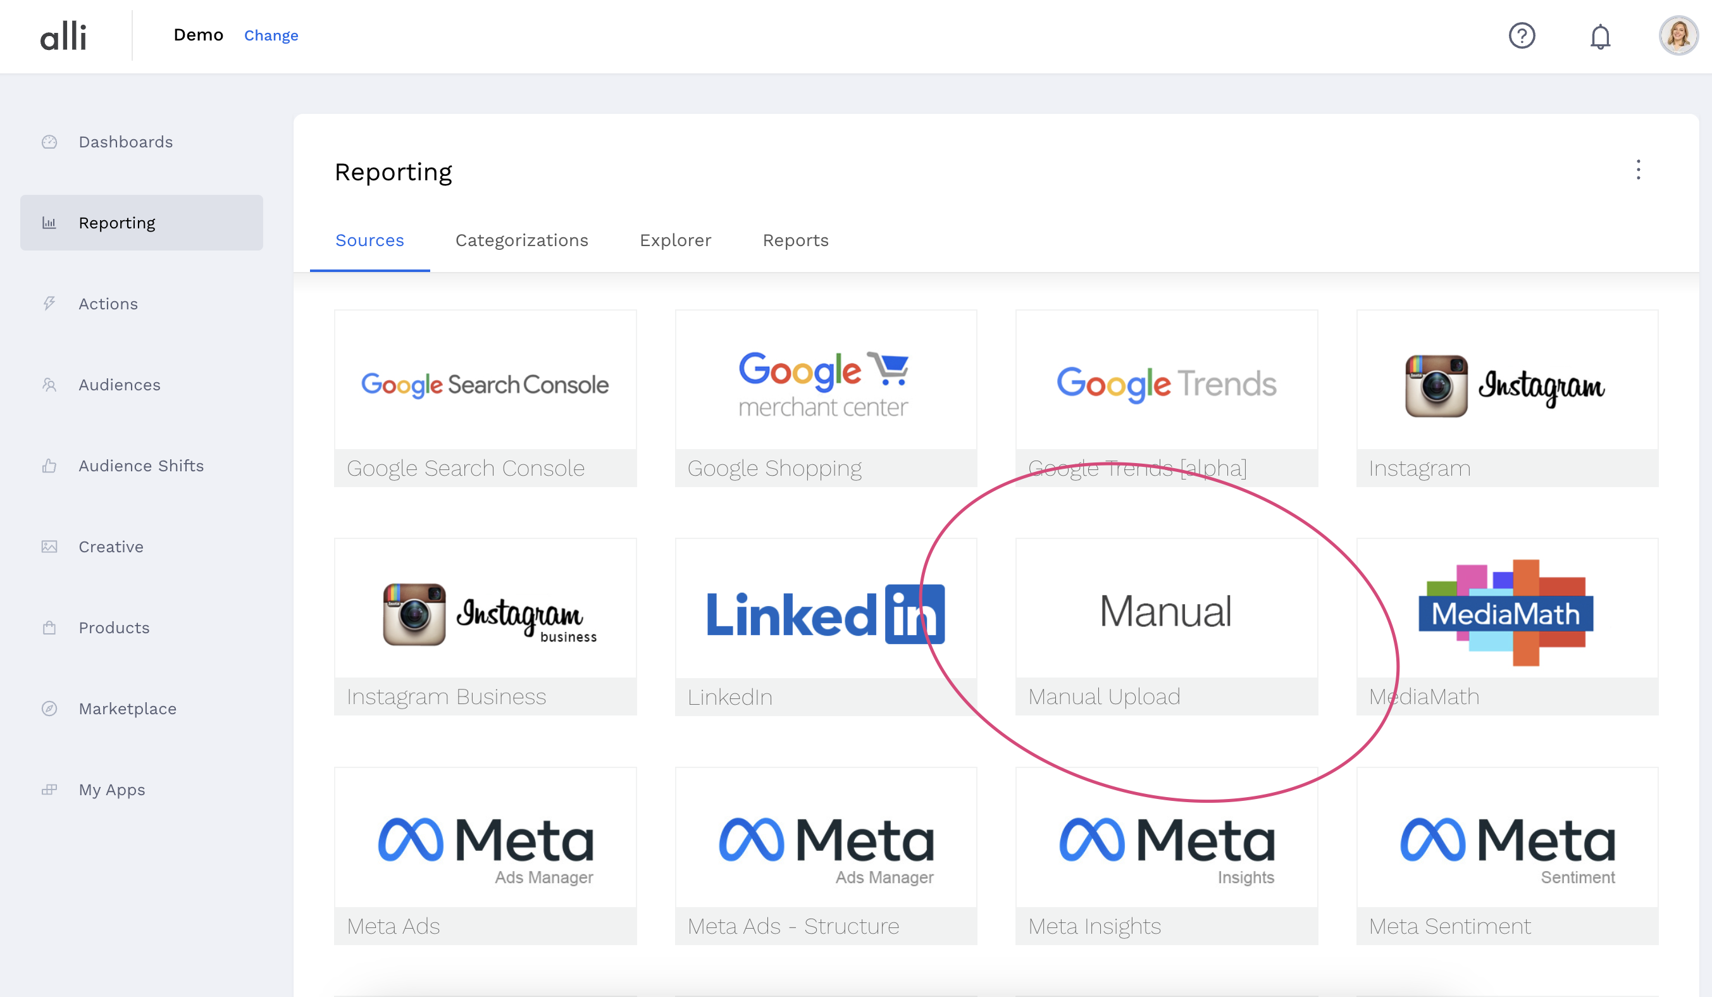Screen dimensions: 1712x997
Task: Click the Change client link
Action: pos(271,35)
